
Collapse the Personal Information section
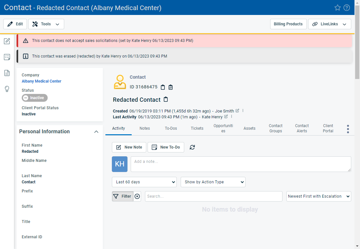(x=96, y=132)
